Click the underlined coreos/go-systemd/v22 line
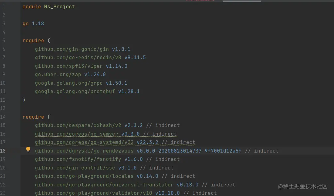The image size is (334, 196). tap(115, 142)
